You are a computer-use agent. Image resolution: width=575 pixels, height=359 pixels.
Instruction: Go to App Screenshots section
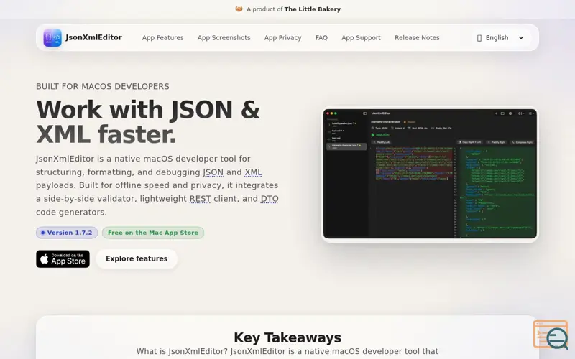tap(224, 38)
